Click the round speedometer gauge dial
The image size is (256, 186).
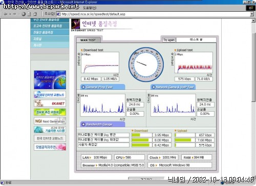pos(146,65)
